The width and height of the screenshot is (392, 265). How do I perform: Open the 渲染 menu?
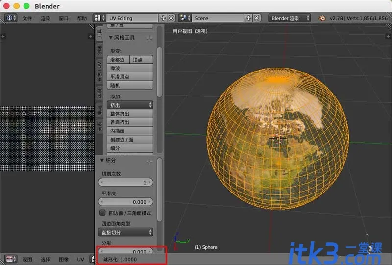point(46,18)
